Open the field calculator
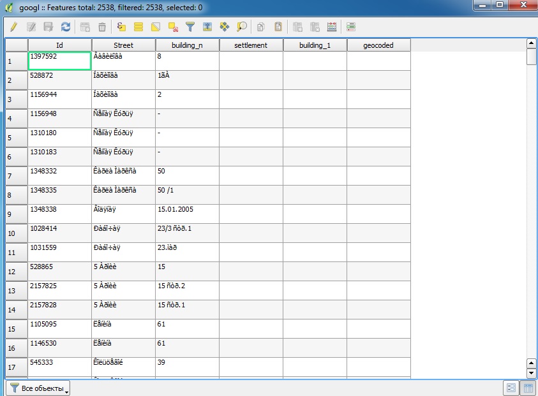The image size is (538, 396). point(332,27)
